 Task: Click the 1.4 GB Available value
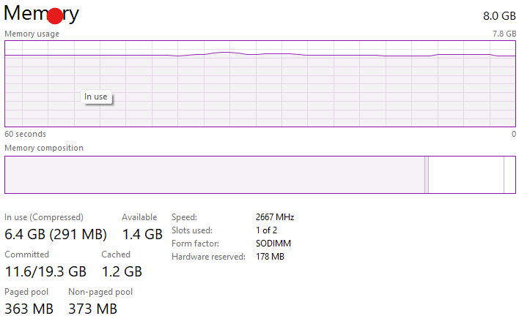pyautogui.click(x=141, y=235)
